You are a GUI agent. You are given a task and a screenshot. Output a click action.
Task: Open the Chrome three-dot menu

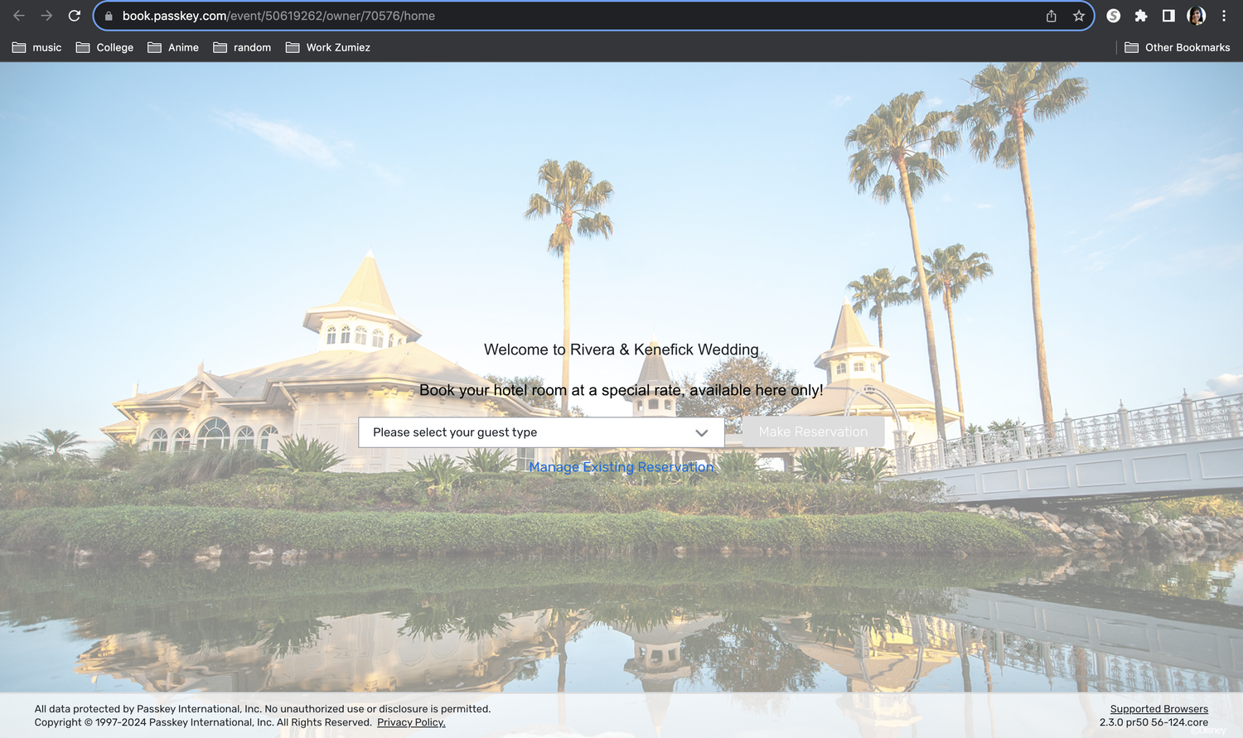coord(1224,16)
